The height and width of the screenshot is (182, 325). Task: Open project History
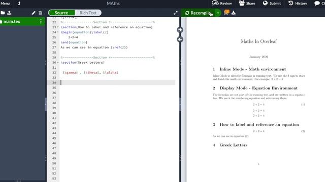click(x=298, y=4)
